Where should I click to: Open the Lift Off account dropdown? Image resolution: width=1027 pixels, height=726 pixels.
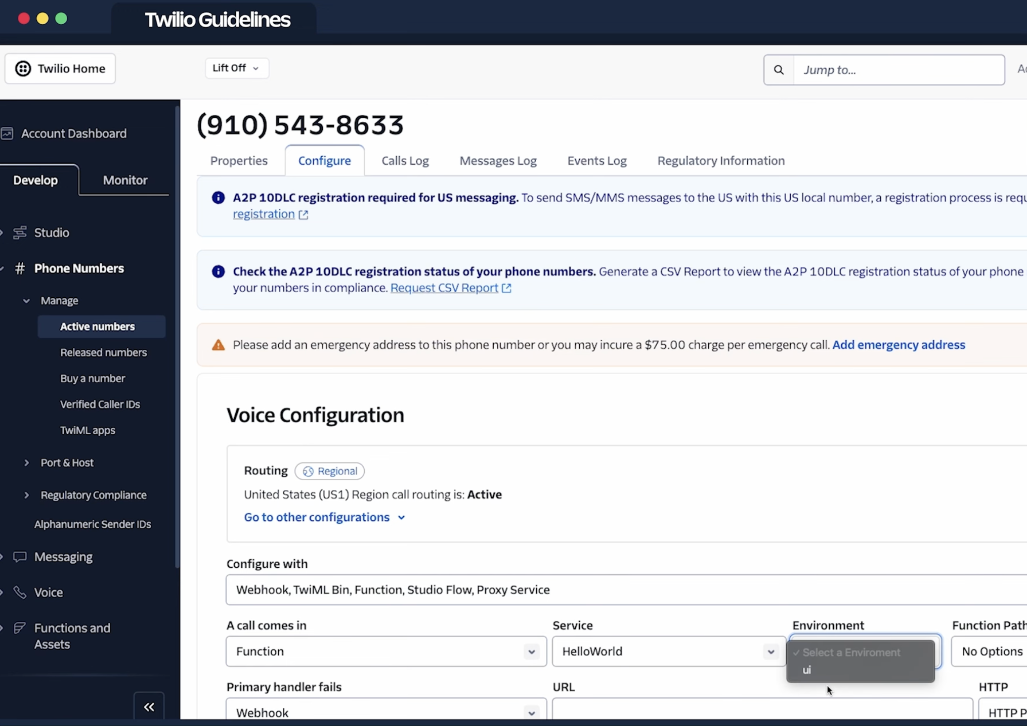click(236, 68)
